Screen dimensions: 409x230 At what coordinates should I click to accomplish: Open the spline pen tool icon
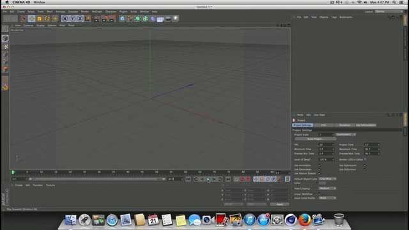(130, 19)
